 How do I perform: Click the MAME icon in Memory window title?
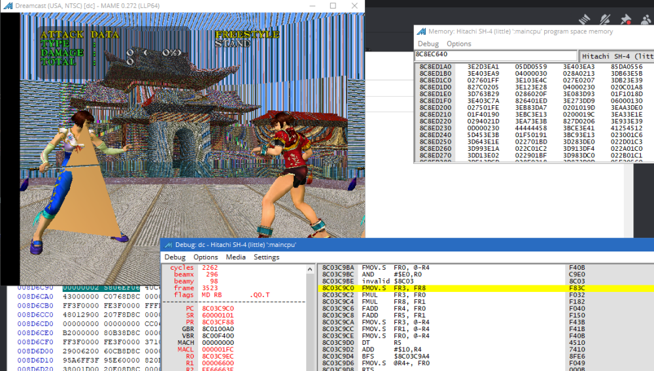tap(422, 31)
